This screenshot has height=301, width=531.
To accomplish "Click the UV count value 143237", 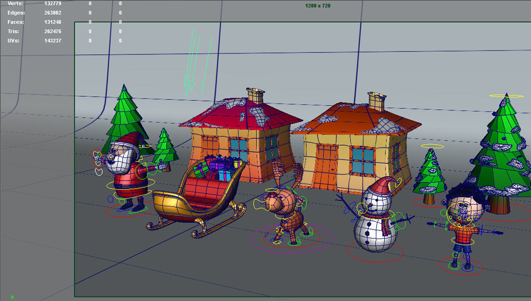I will 53,41.
